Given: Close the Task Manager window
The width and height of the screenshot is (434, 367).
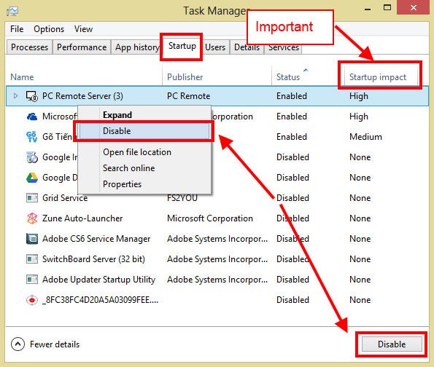Looking at the screenshot, I should [414, 7].
